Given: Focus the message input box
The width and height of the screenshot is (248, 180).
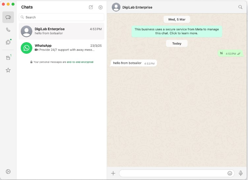Looking at the screenshot, I should [177, 173].
